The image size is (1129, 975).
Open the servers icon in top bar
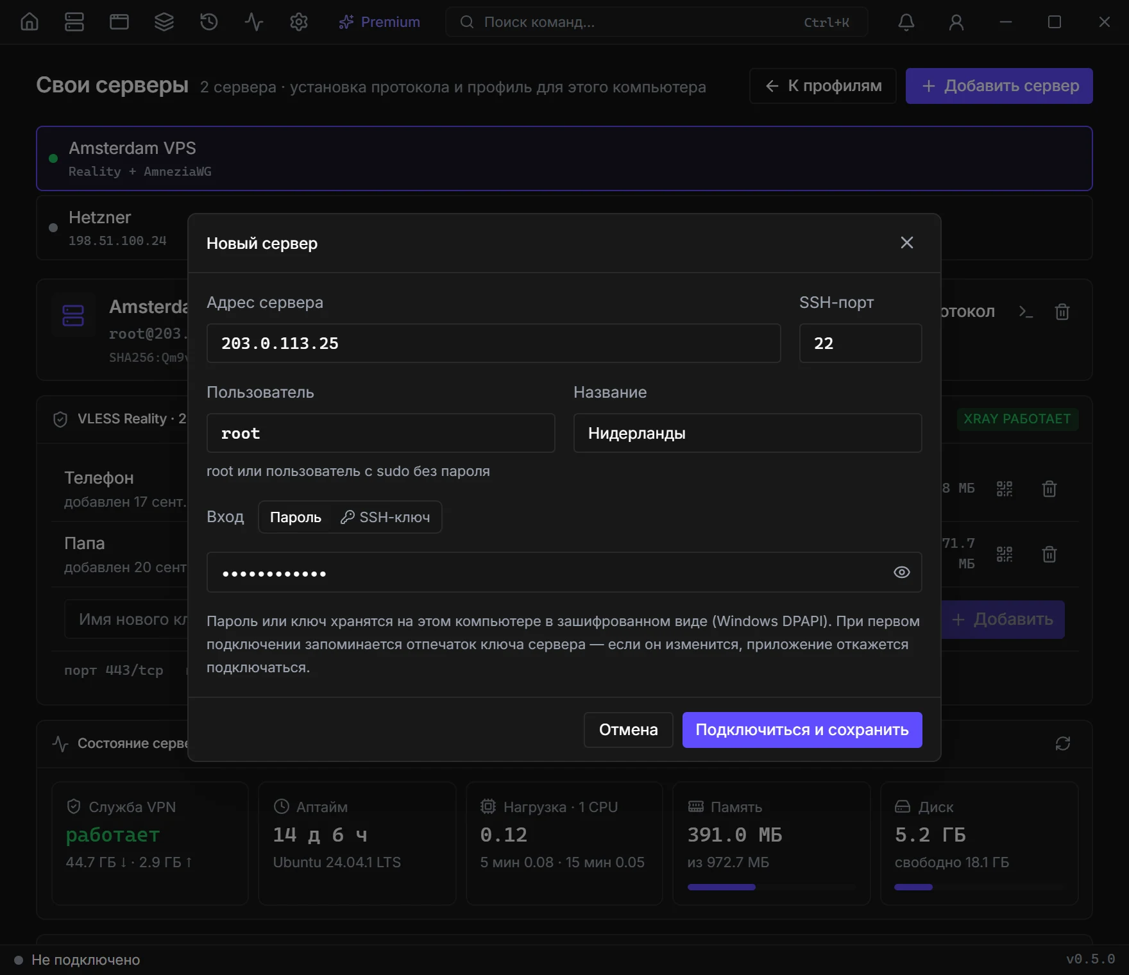[74, 22]
